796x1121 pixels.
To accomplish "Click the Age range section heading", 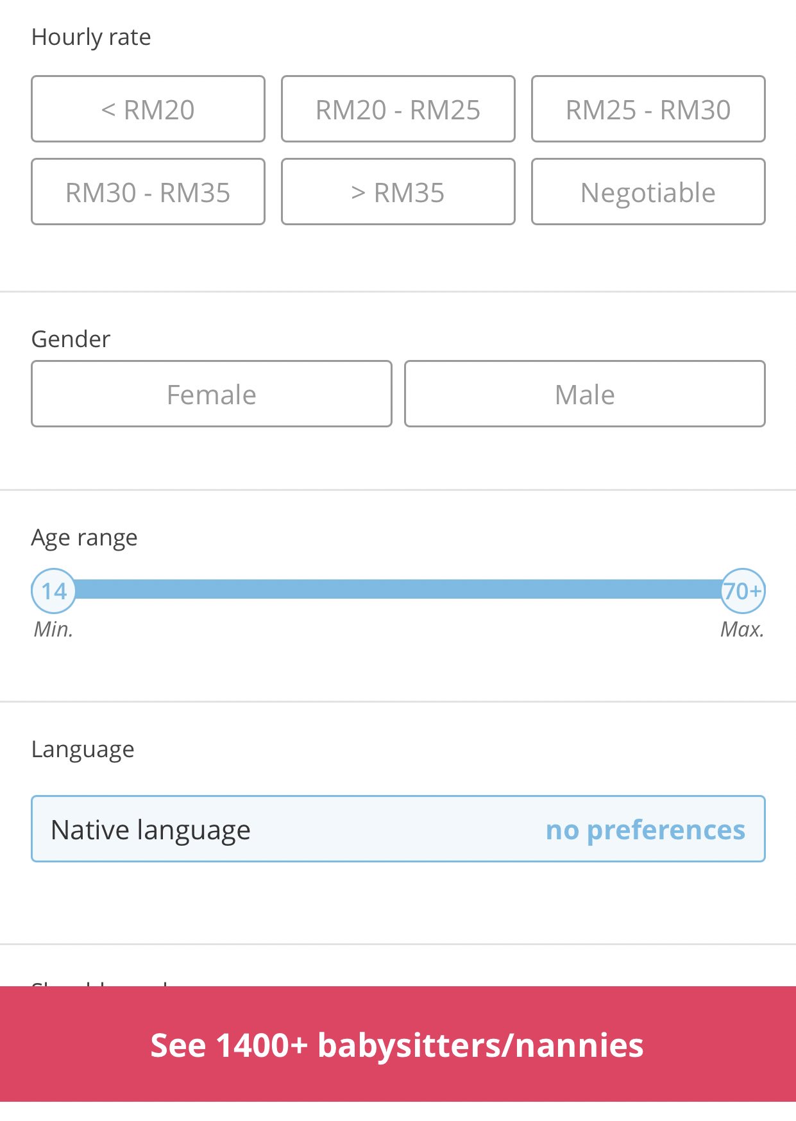I will pos(84,538).
